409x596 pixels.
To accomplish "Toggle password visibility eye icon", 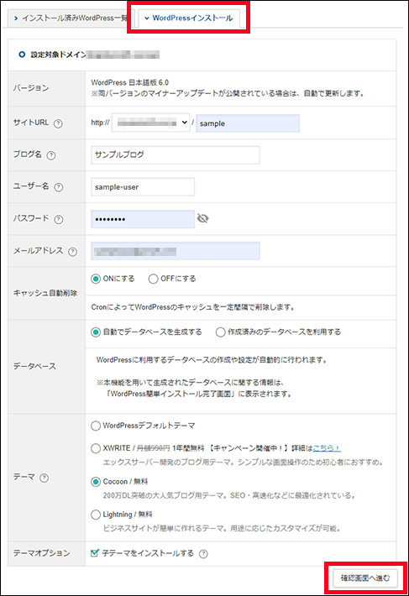I will (203, 218).
